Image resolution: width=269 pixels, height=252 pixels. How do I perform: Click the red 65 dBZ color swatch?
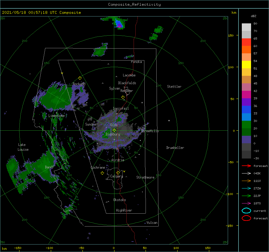pos(246,42)
